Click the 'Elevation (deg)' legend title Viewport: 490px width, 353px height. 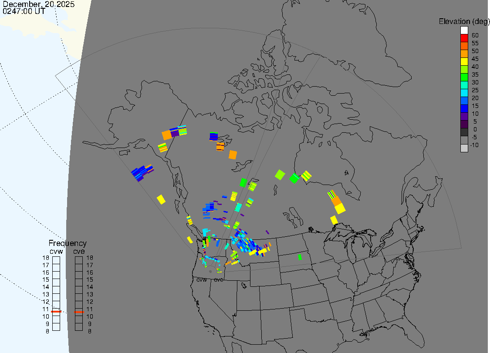tap(464, 22)
